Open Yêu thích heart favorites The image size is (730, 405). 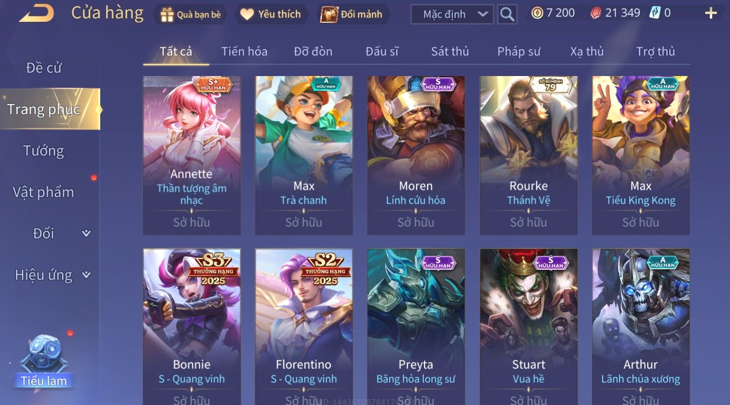tap(247, 15)
